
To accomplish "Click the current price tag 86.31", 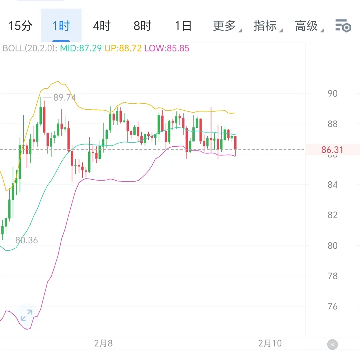I will tap(332, 150).
